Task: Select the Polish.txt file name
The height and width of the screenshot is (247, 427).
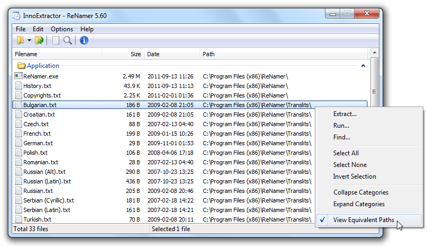Action: coord(35,153)
